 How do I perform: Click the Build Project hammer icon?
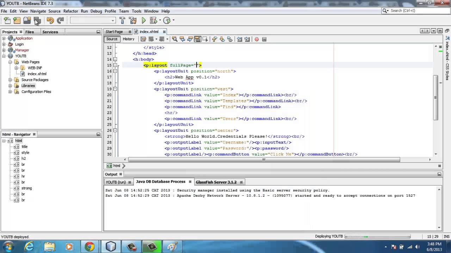(122, 20)
